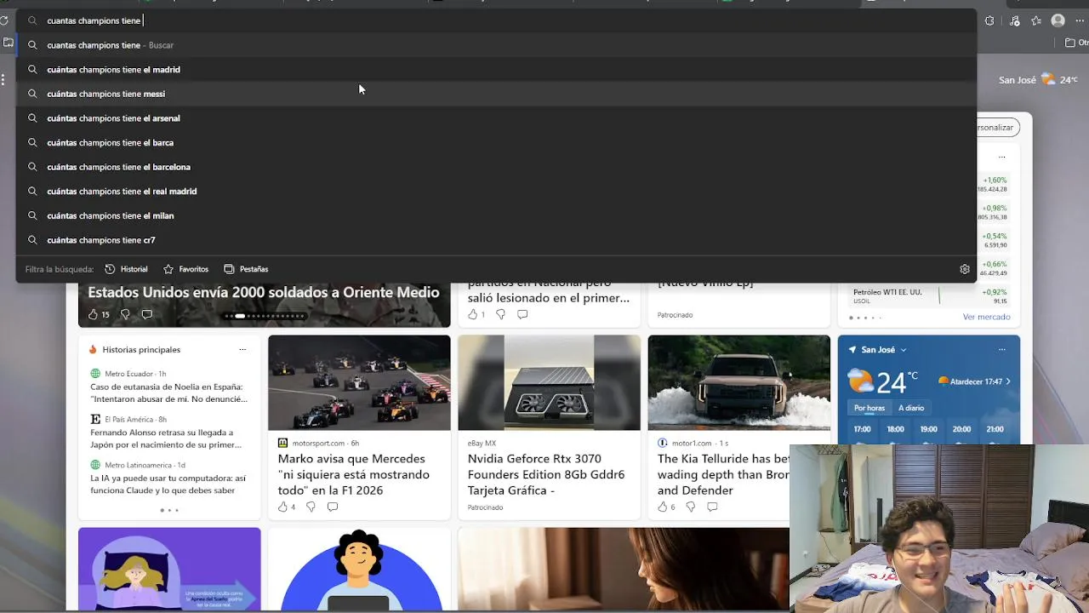
Task: Open comments on Marko Mercedes F1 article
Action: coord(333,507)
